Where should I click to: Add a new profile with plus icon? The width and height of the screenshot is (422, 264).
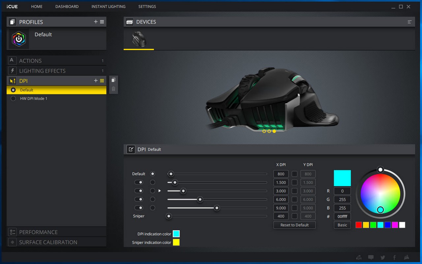click(x=96, y=22)
